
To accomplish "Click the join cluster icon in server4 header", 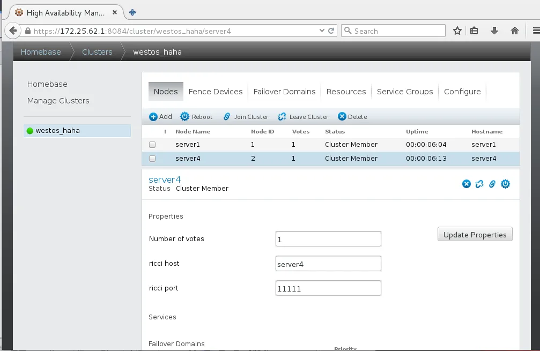I will [492, 184].
